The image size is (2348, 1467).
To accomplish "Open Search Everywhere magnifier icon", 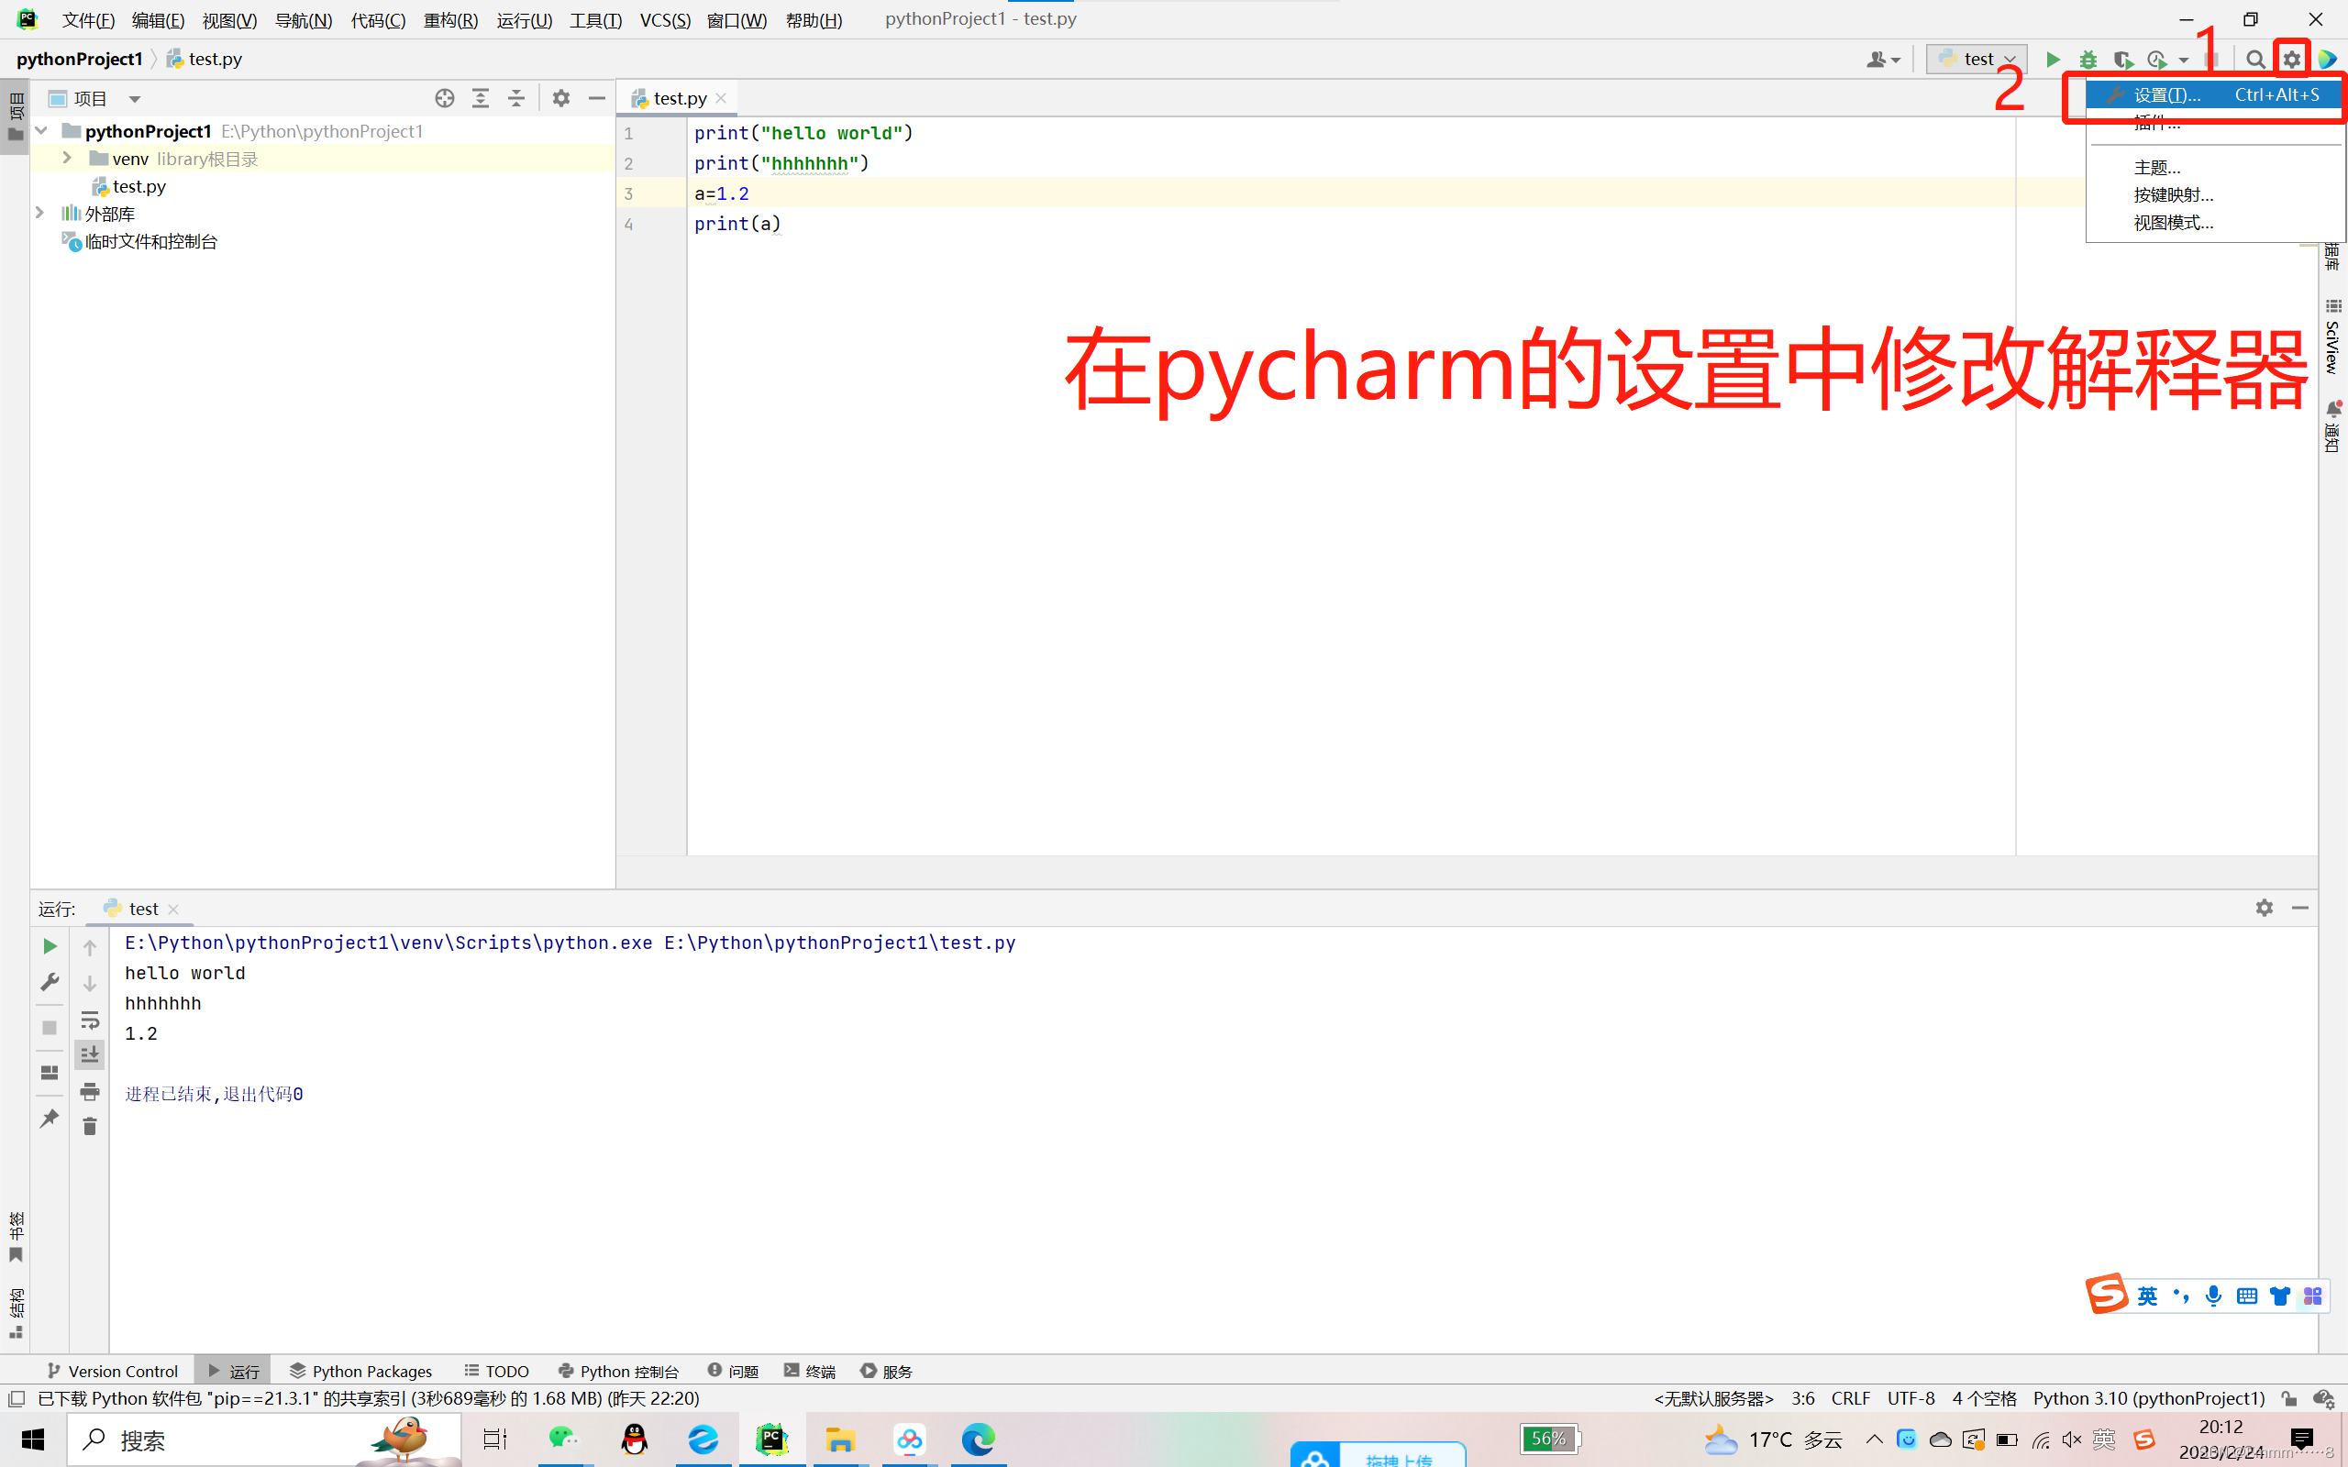I will 2256,58.
